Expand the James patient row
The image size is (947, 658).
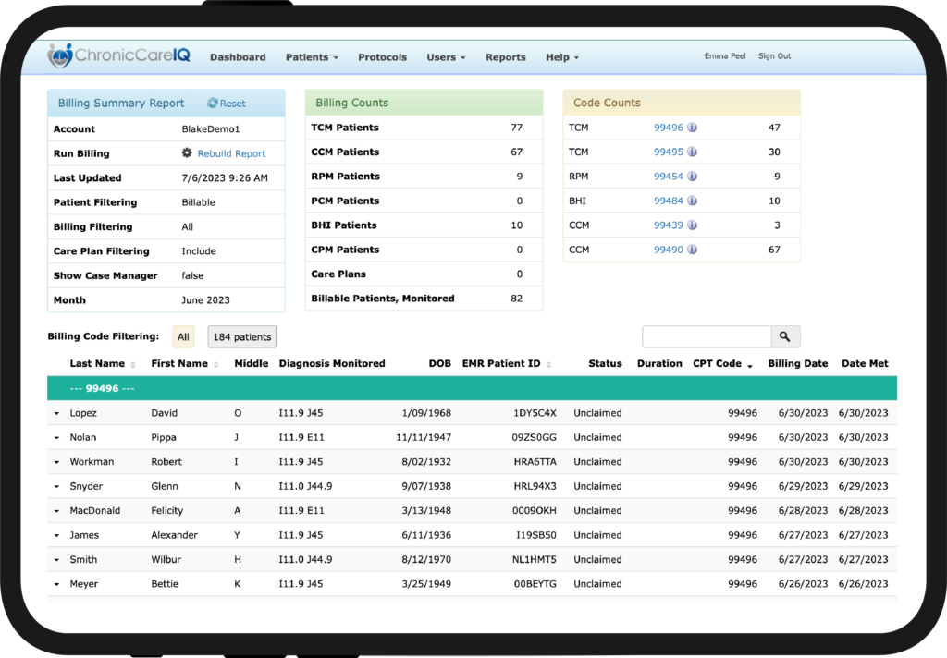click(x=56, y=535)
